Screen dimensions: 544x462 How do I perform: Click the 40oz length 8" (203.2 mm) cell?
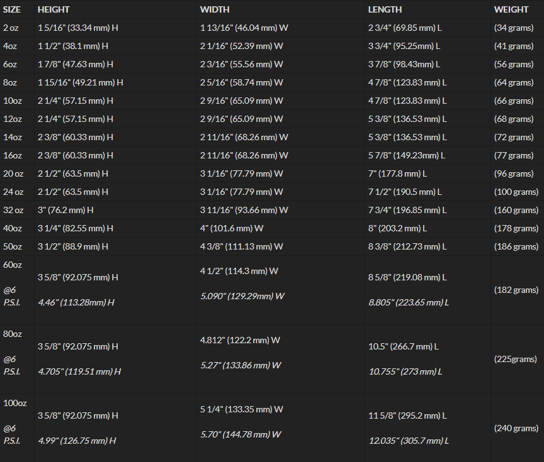(x=397, y=229)
